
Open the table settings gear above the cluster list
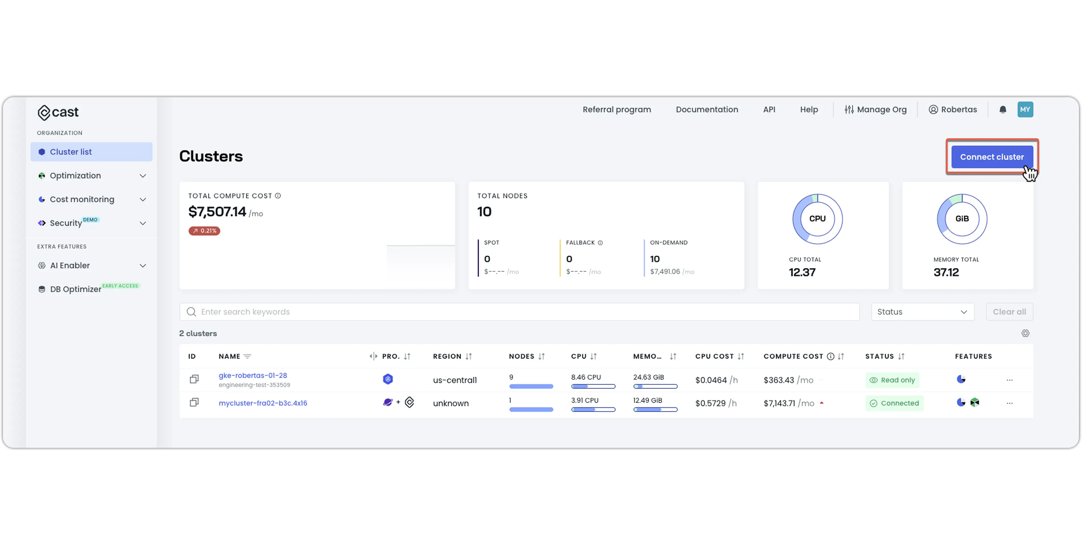[1026, 333]
